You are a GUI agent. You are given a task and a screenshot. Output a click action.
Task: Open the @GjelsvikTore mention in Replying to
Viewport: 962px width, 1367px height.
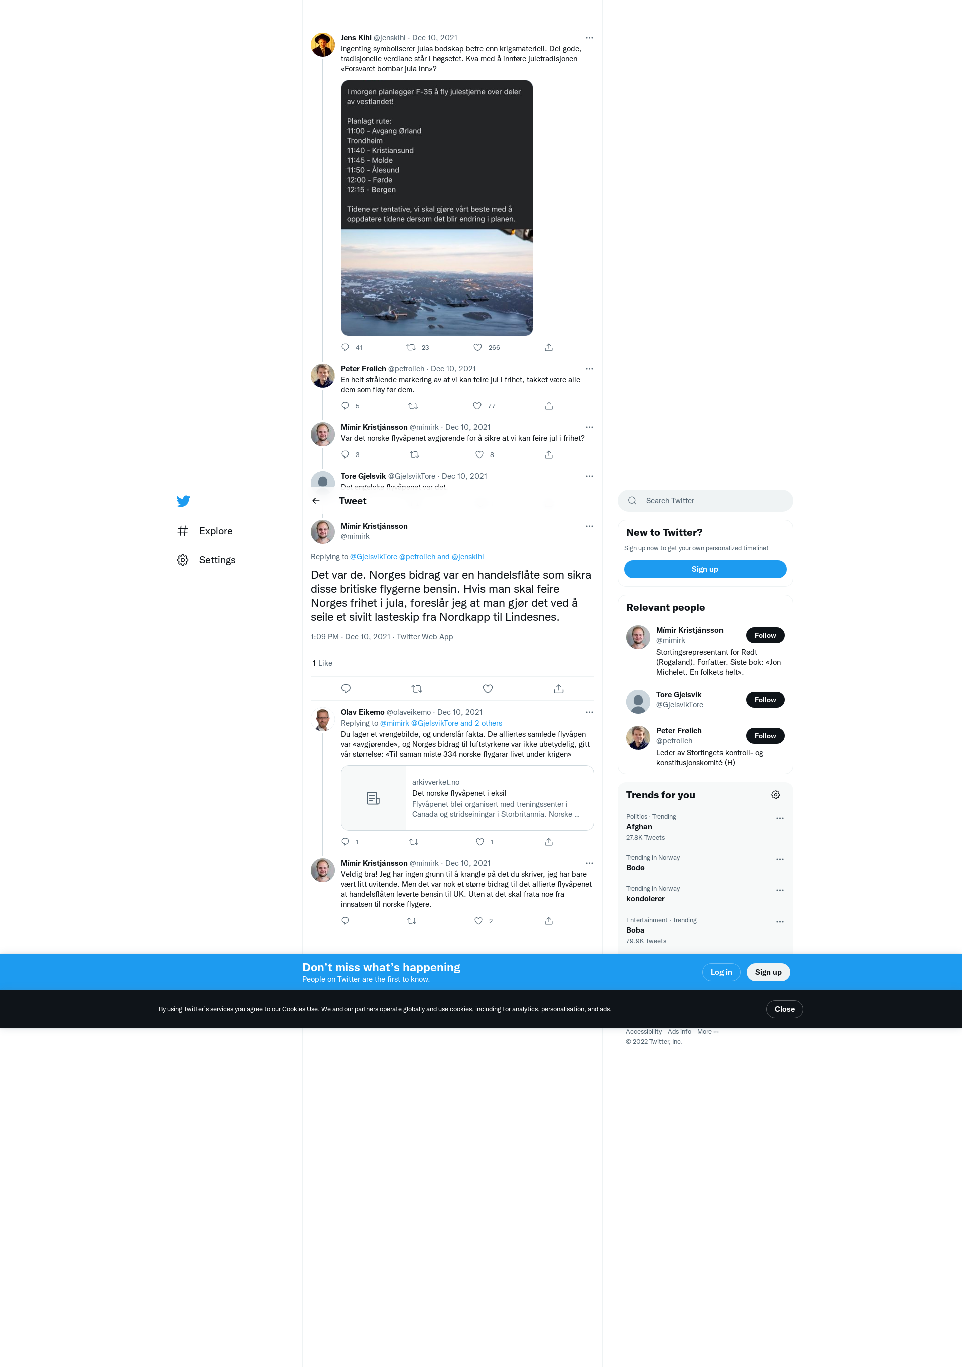pos(373,557)
